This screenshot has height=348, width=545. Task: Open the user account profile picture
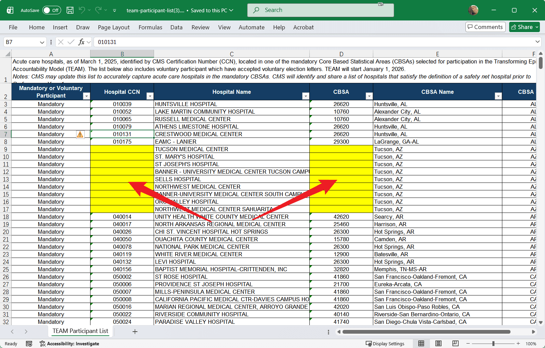[x=473, y=10]
